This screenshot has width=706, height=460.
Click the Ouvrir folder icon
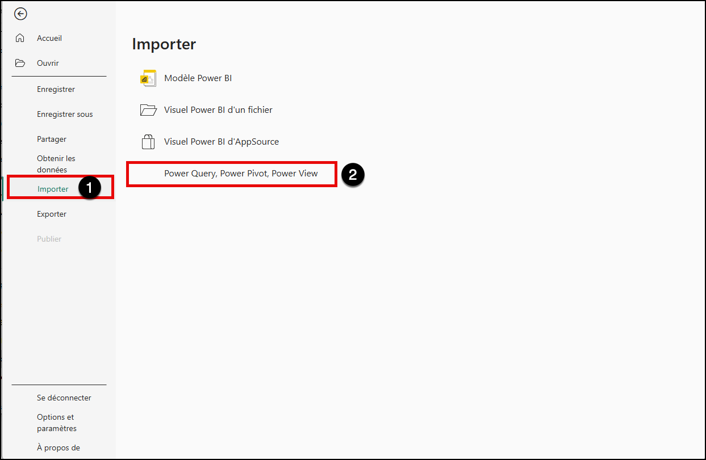[20, 63]
